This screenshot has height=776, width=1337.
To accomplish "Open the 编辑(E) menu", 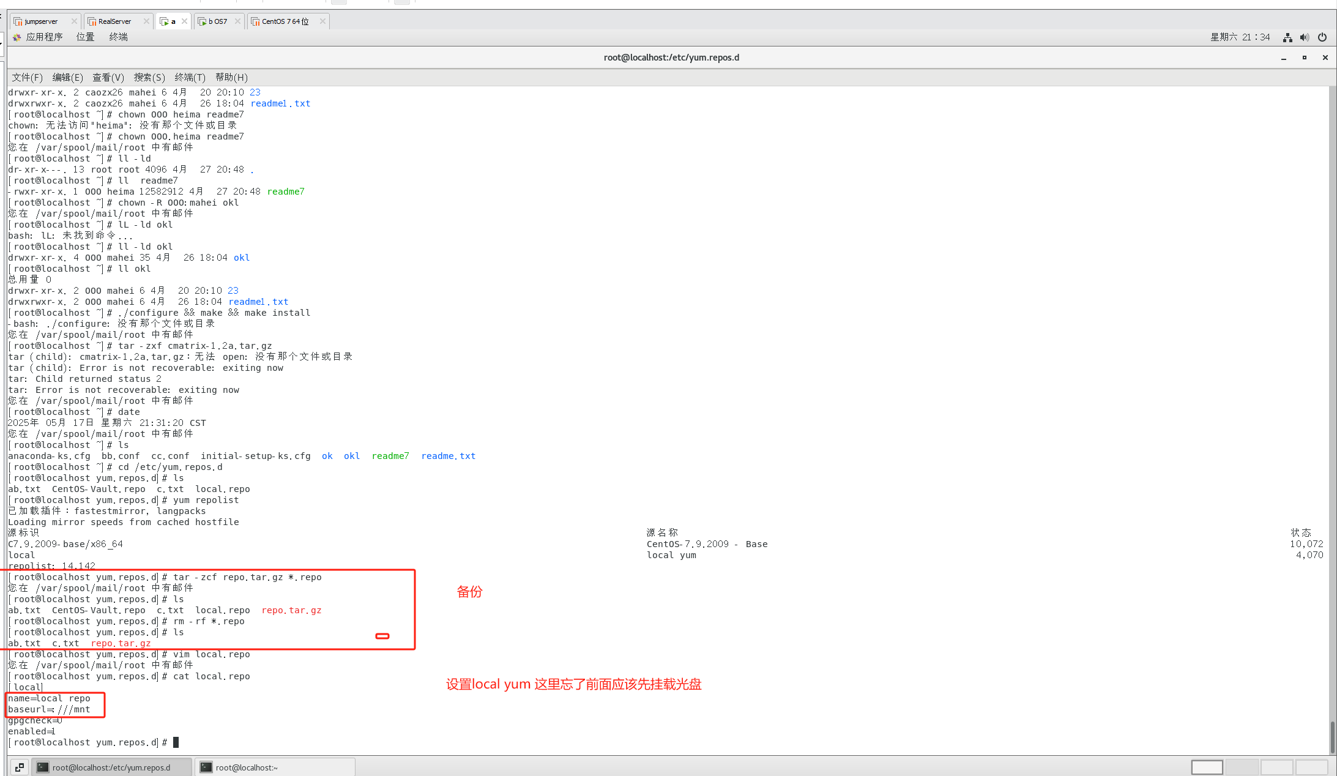I will point(67,77).
